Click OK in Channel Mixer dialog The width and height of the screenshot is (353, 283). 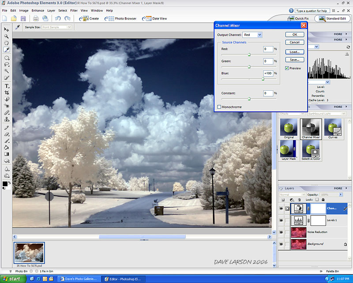[x=295, y=34]
